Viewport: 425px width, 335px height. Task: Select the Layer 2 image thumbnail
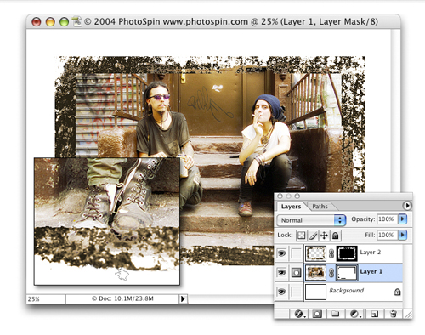pos(315,253)
